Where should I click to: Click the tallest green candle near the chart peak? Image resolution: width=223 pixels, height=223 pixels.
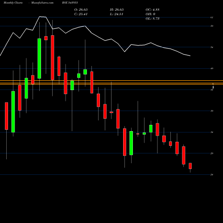tap(39, 58)
